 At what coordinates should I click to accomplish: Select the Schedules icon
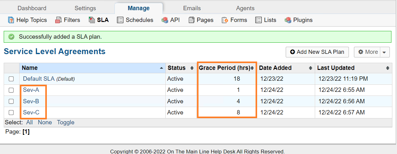point(120,20)
